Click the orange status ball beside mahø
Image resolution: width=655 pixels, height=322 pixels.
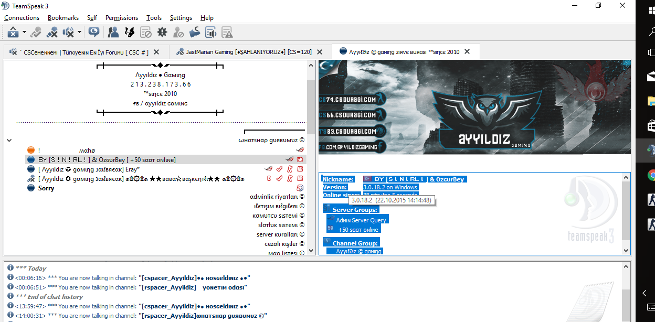click(31, 150)
